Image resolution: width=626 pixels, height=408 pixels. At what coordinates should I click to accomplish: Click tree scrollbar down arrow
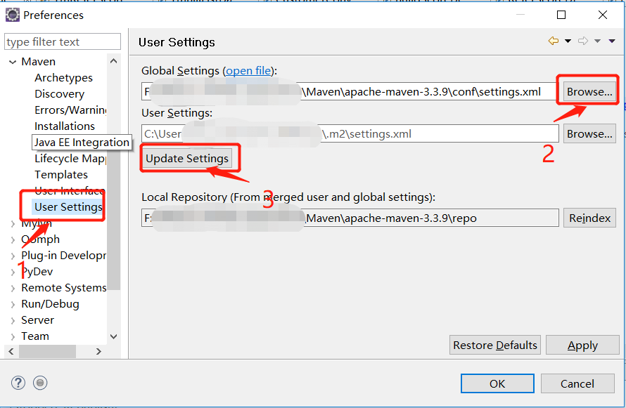tap(113, 336)
